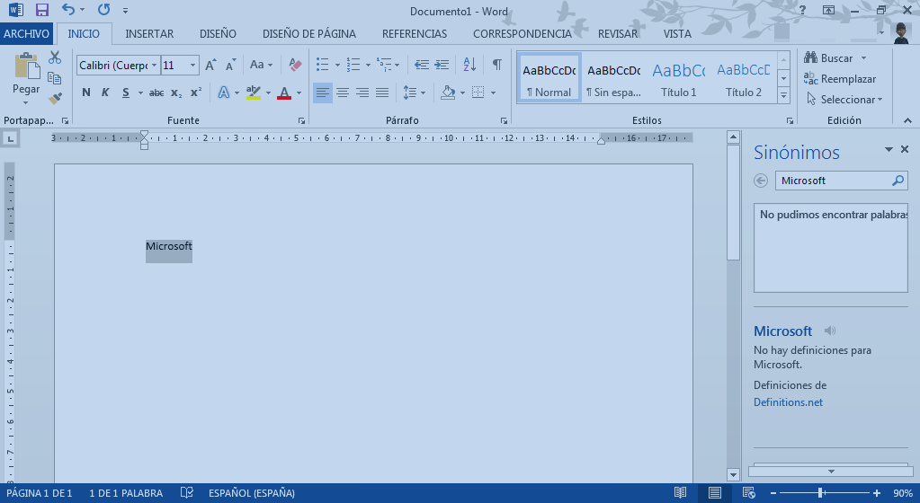Image resolution: width=920 pixels, height=503 pixels.
Task: Click the Save icon in quick access toolbar
Action: click(41, 10)
